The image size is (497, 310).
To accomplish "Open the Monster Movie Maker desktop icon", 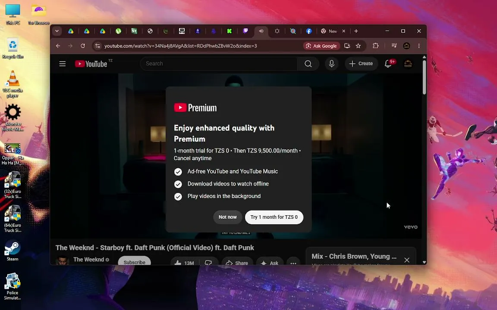I will pos(13,118).
